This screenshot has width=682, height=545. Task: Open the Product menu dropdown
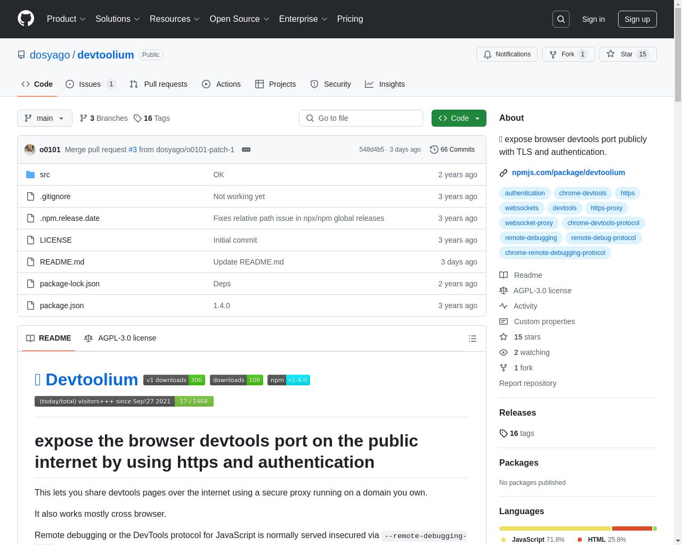point(66,19)
